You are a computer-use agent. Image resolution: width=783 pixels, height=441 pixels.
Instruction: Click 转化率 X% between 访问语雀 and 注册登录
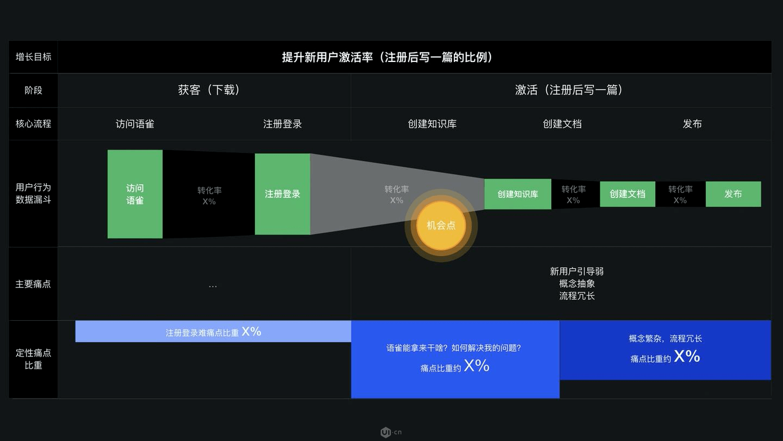209,196
